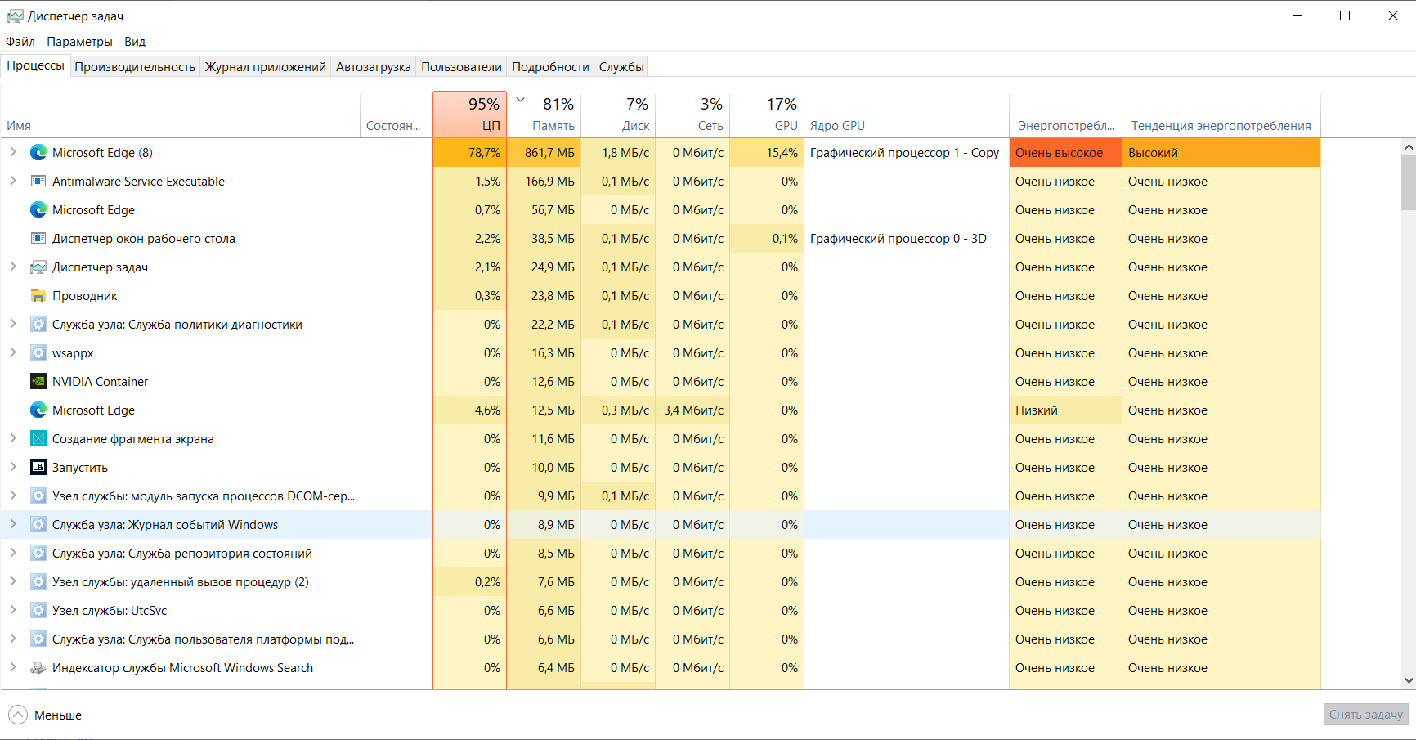Screen dimensions: 1416x740
Task: Click the Служба пользователя платформы gear icon
Action: 38,639
